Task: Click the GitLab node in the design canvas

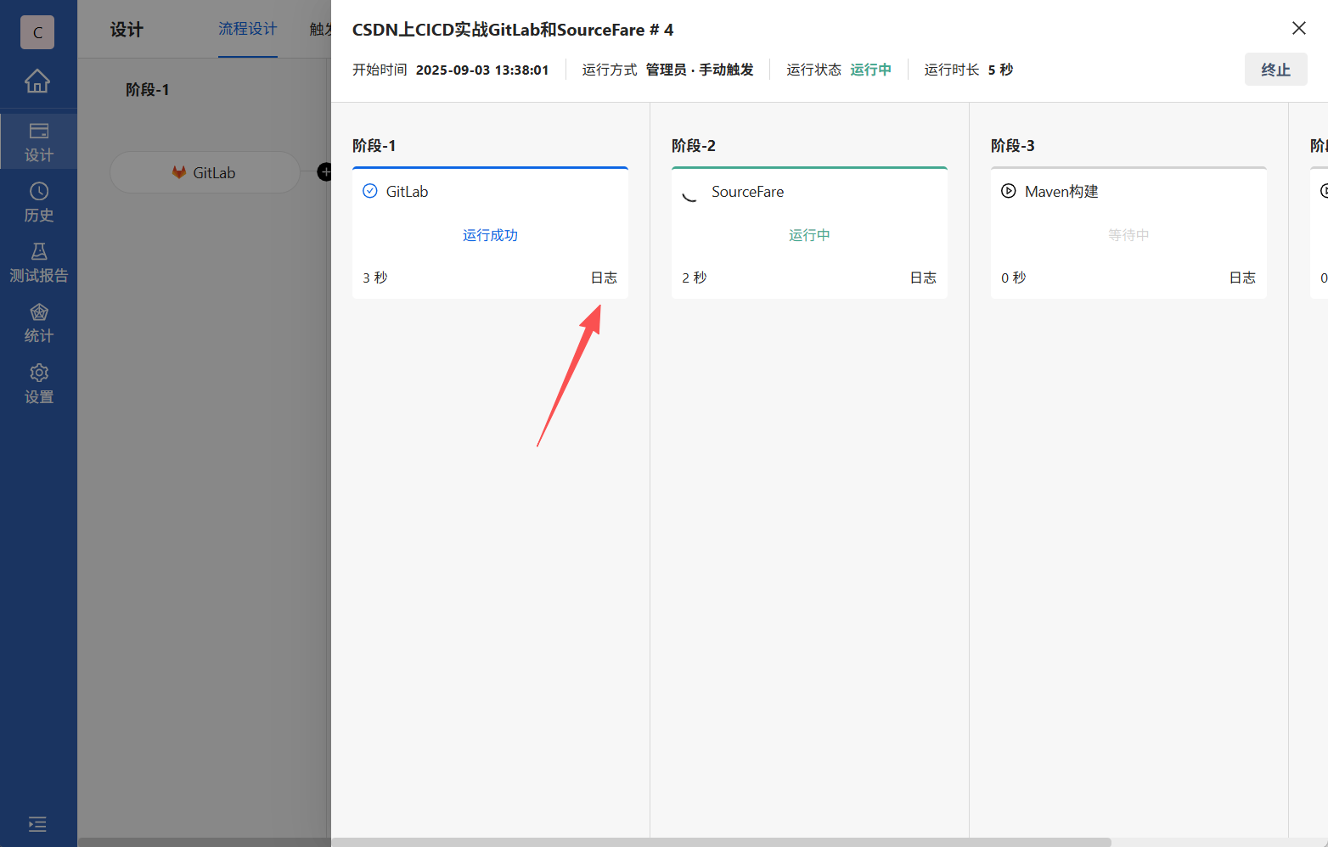Action: (205, 172)
